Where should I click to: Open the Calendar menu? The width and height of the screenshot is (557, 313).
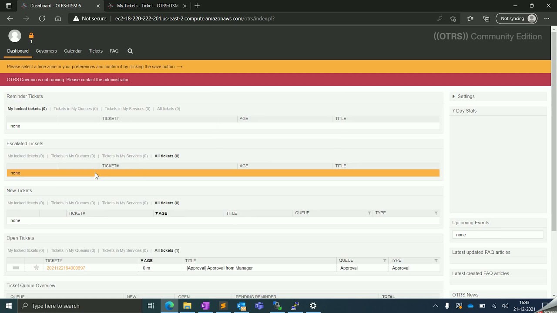coord(73,51)
